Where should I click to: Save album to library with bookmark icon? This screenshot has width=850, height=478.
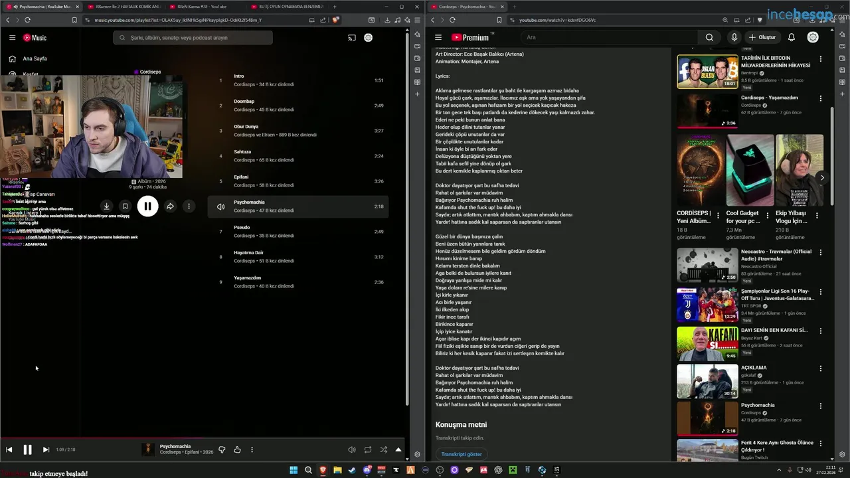pyautogui.click(x=125, y=206)
